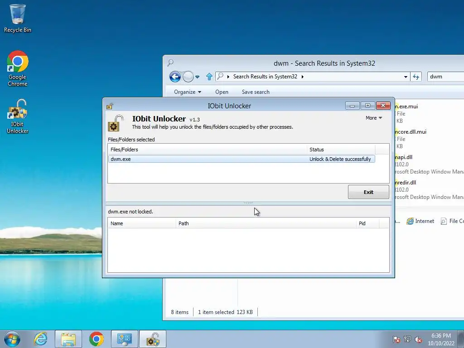The height and width of the screenshot is (348, 464).
Task: Open the Recycle Bin desktop icon
Action: (18, 18)
